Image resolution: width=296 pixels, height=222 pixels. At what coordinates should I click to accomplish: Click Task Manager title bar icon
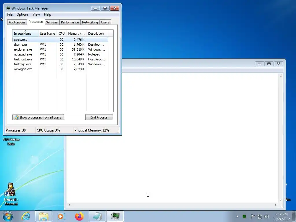(8, 8)
